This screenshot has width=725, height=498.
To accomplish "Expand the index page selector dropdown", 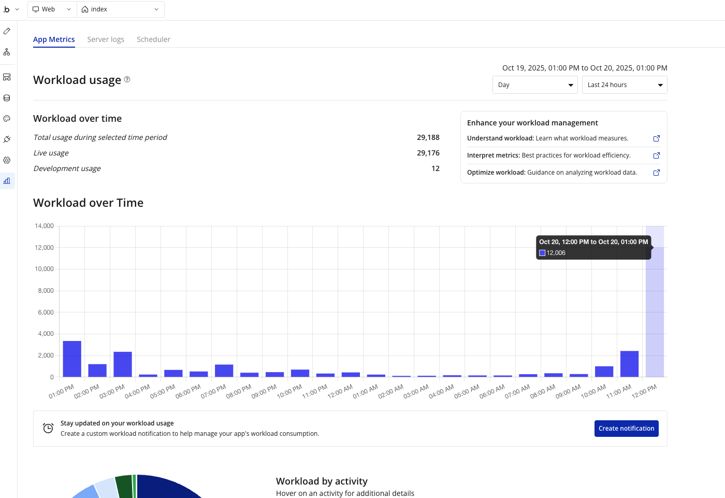I will point(121,9).
